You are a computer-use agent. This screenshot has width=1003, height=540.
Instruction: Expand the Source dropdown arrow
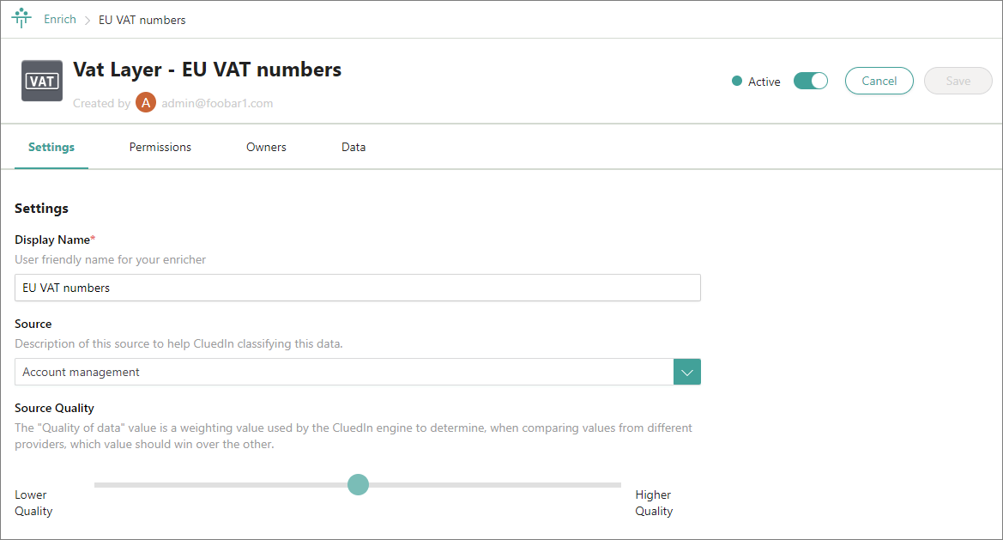coord(687,372)
